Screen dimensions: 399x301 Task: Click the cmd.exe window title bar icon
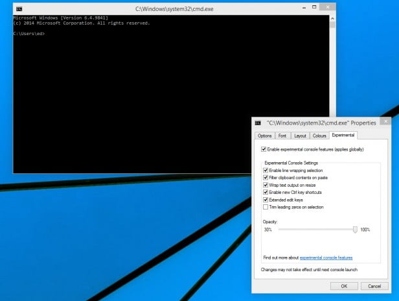(18, 8)
